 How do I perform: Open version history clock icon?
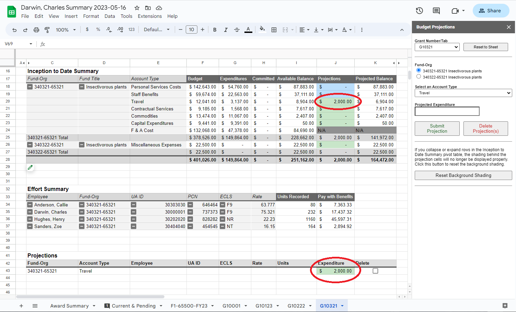[419, 11]
